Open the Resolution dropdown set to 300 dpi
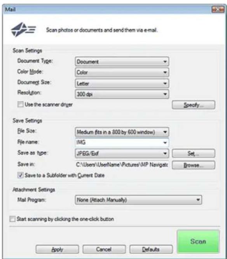Viewport: 227px width, 259px height. tap(122, 94)
